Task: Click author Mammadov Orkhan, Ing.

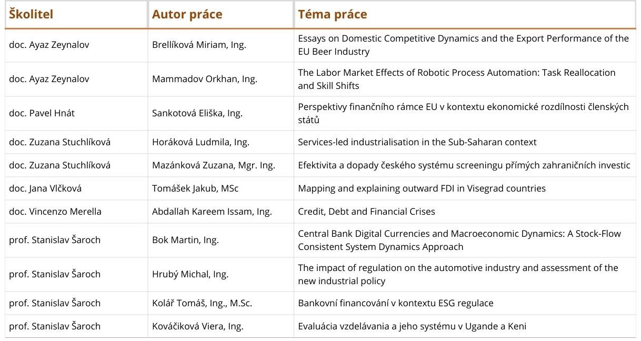Action: (204, 79)
